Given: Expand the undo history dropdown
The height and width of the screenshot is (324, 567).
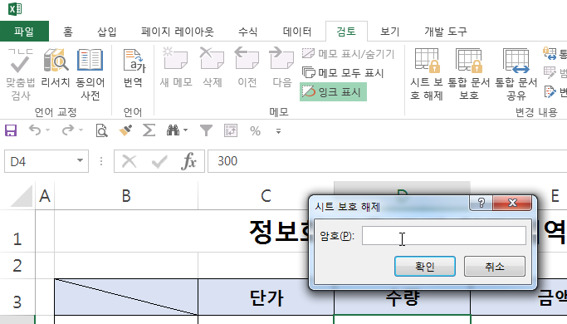Looking at the screenshot, I should (x=47, y=130).
